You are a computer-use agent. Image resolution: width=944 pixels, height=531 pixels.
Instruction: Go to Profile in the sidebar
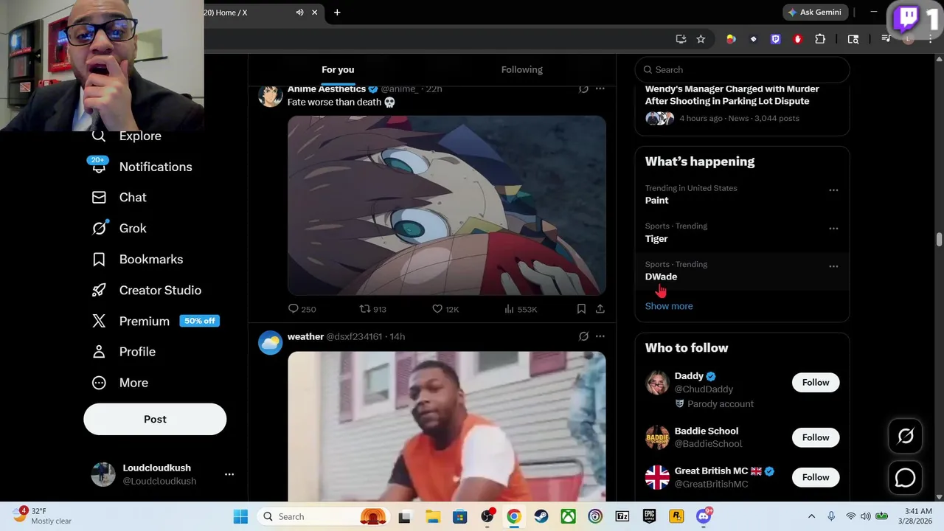(137, 352)
